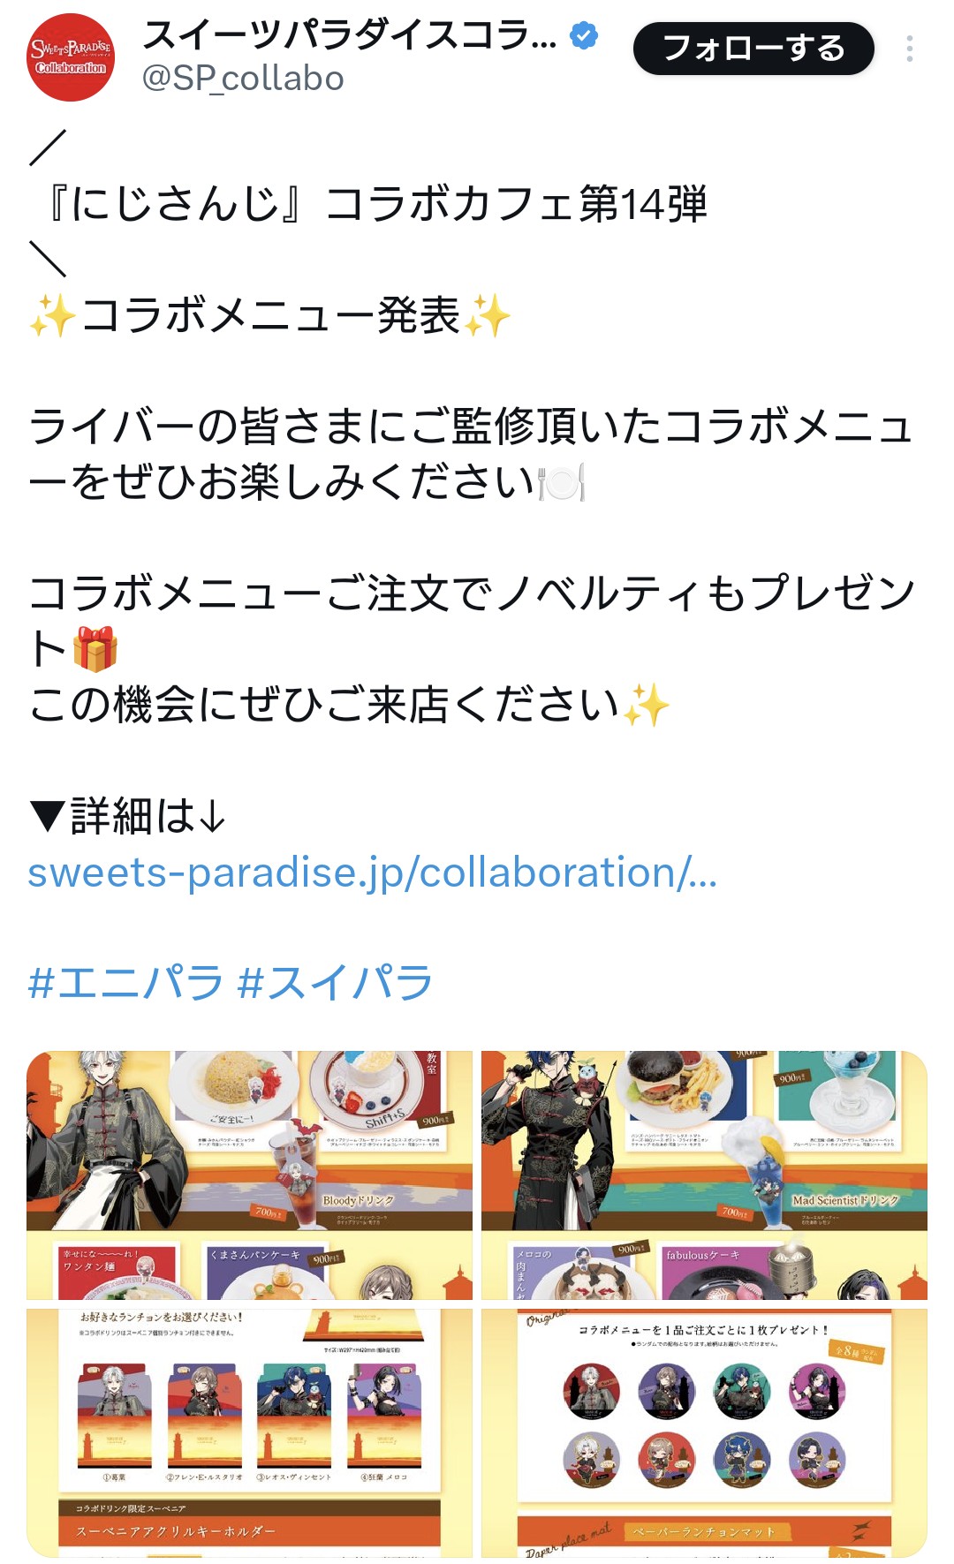Open the #エニパラ hashtag

[x=125, y=982]
